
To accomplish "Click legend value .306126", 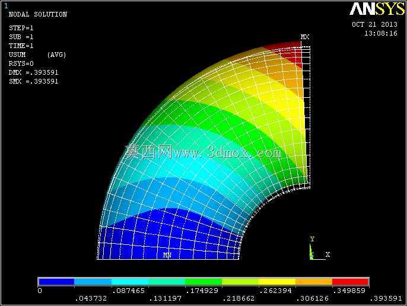I will click(312, 298).
